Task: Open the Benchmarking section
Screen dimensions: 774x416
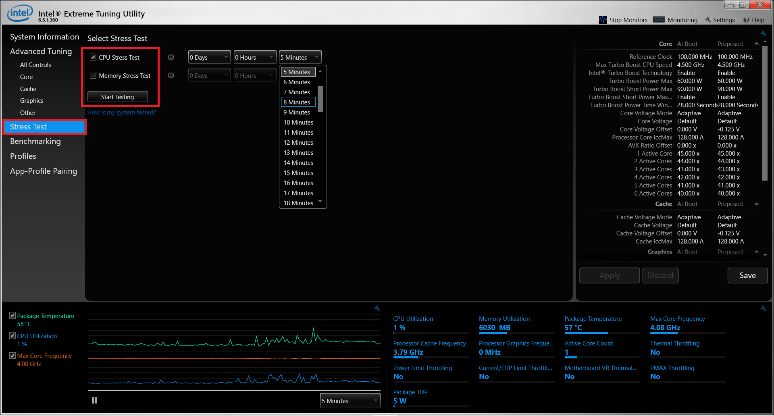Action: pyautogui.click(x=35, y=141)
